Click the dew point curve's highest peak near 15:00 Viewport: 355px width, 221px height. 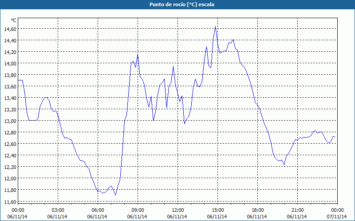click(x=215, y=27)
